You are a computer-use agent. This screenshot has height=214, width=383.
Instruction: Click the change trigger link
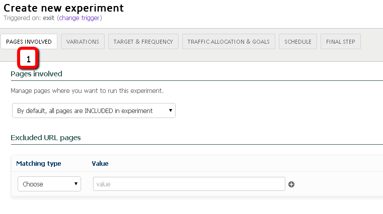point(80,18)
